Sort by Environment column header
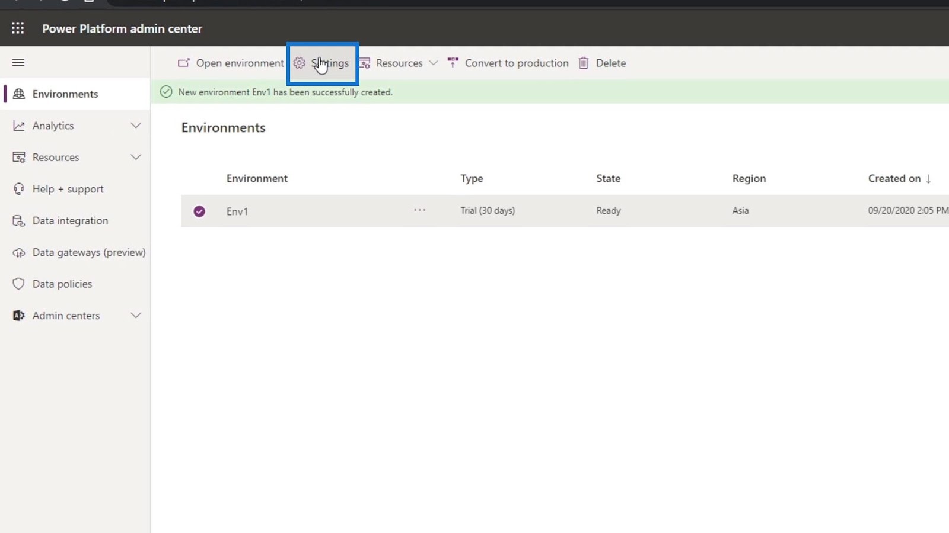The image size is (949, 533). pos(257,178)
